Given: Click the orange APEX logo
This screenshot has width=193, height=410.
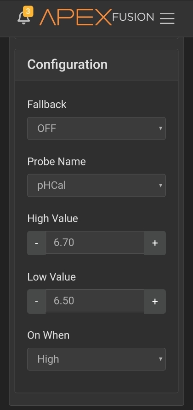Looking at the screenshot, I should pos(75,17).
